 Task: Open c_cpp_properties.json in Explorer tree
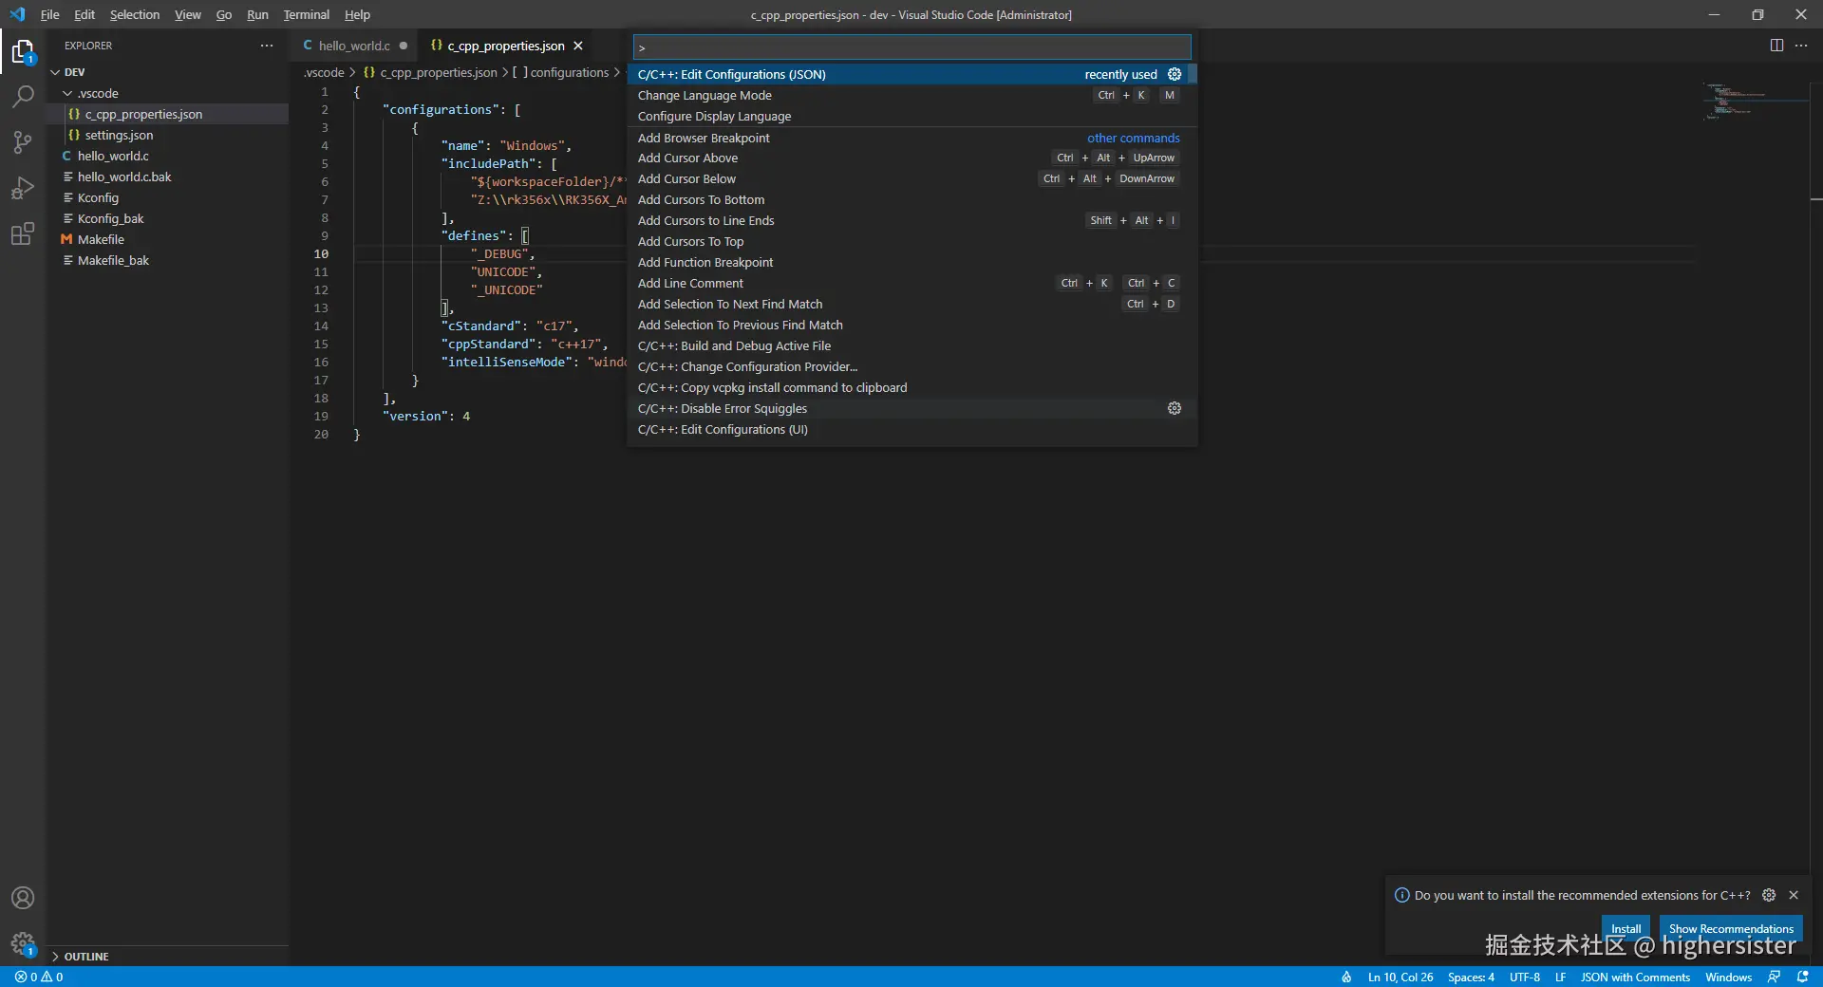click(x=167, y=114)
